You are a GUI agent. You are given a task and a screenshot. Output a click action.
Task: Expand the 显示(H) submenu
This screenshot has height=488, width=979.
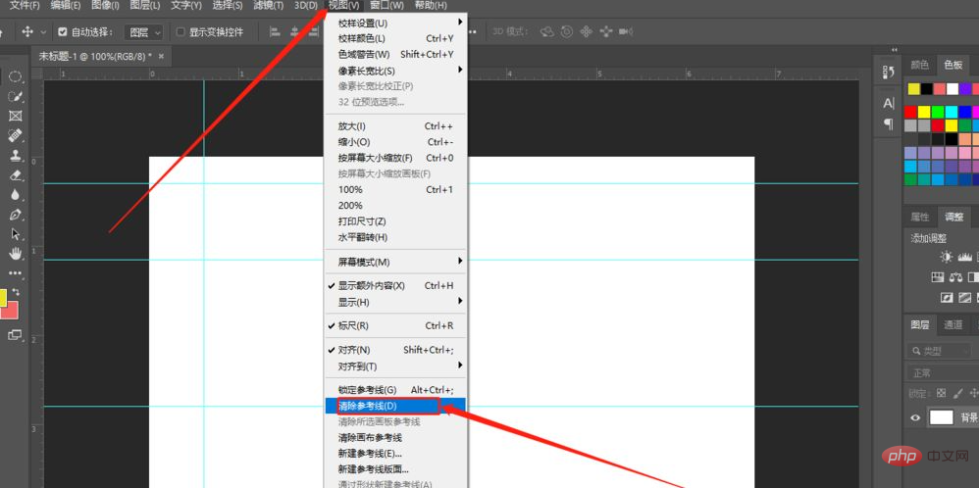(x=396, y=302)
